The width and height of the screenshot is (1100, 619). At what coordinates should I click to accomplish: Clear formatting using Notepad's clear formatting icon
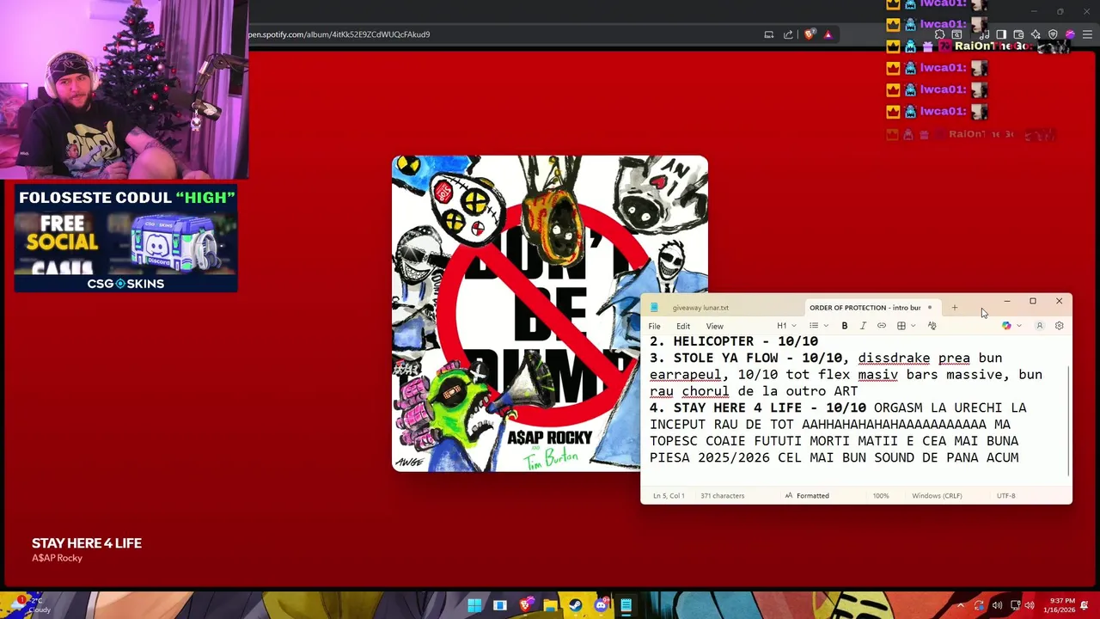point(932,326)
